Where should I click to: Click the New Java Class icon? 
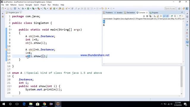[54, 9]
